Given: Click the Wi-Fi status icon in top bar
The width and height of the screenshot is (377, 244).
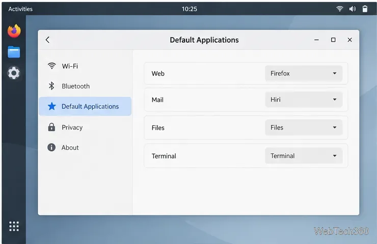Looking at the screenshot, I should [x=339, y=9].
